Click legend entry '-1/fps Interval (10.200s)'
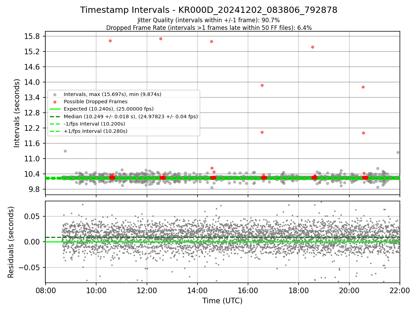This screenshot has height=313, width=418. click(x=94, y=124)
